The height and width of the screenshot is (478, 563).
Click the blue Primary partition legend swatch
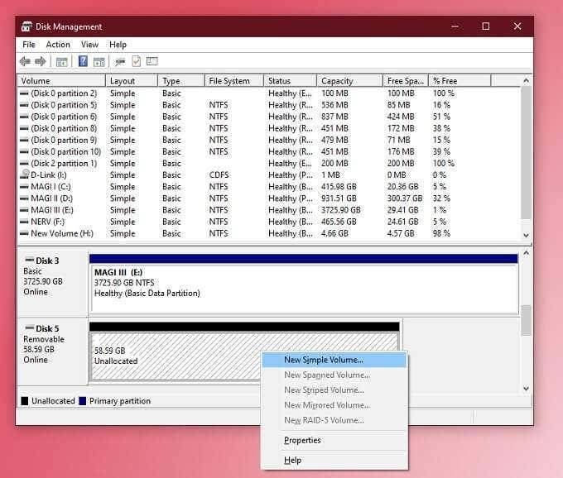82,401
